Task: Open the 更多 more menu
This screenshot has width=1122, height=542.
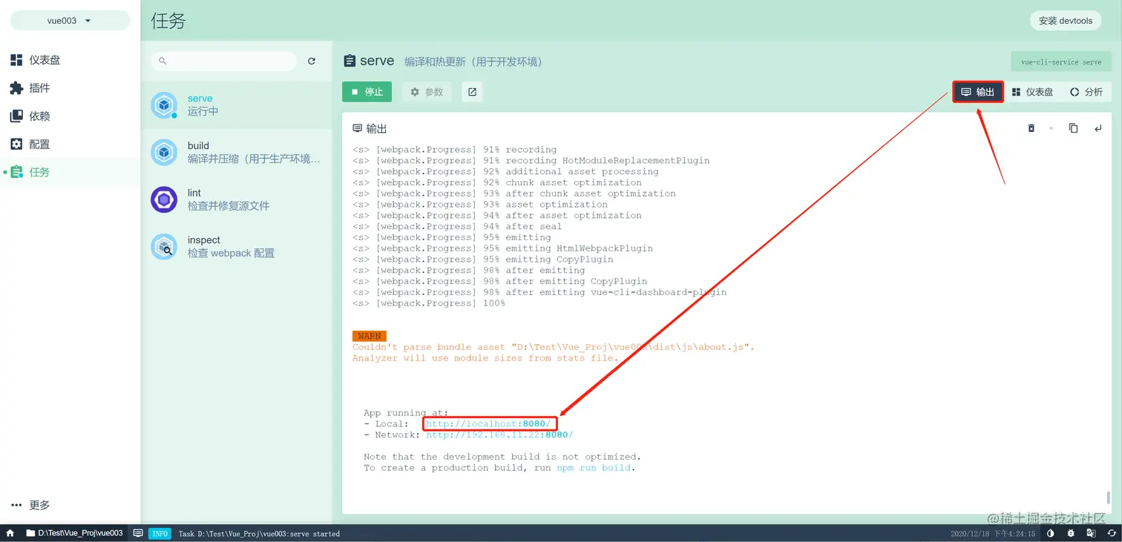Action: (x=70, y=505)
